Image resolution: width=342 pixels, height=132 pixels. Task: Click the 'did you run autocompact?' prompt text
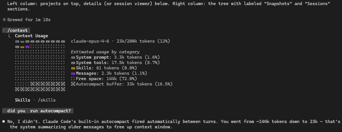[x=39, y=111]
